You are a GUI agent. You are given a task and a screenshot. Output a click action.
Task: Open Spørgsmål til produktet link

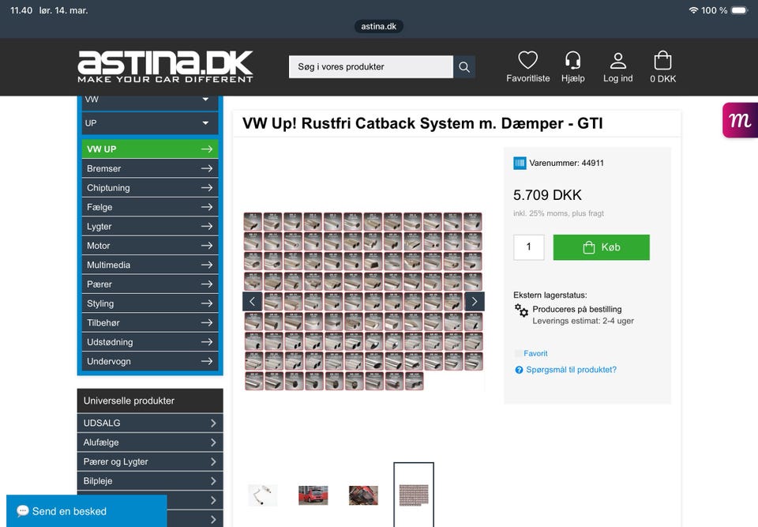tap(571, 370)
